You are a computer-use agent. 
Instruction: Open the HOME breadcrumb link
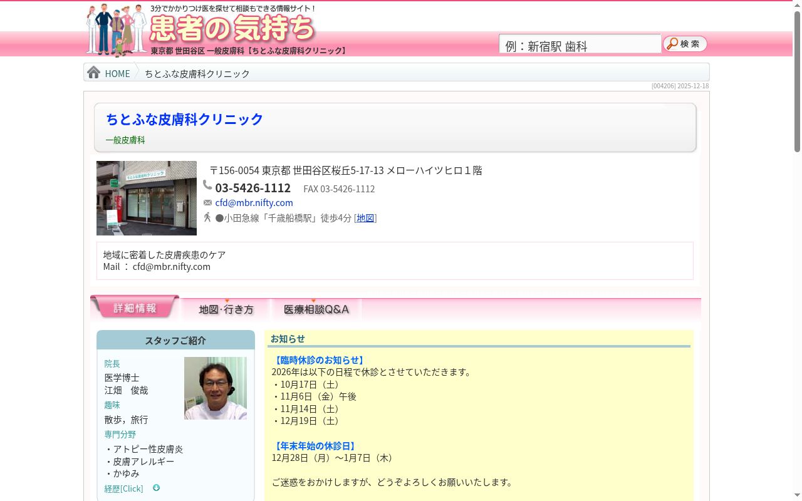[x=117, y=73]
